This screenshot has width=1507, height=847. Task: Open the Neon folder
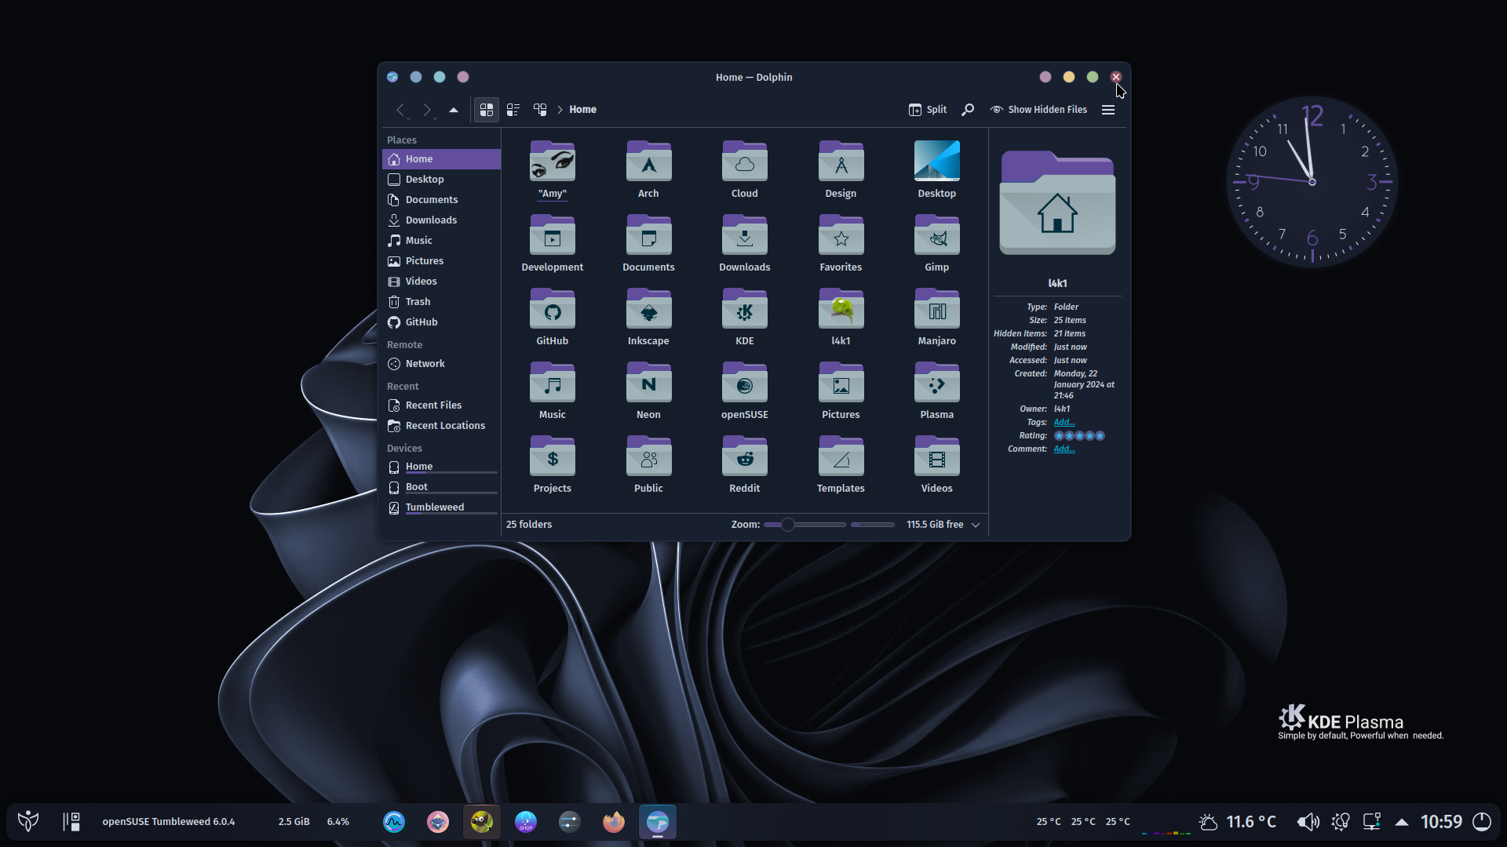pos(648,391)
